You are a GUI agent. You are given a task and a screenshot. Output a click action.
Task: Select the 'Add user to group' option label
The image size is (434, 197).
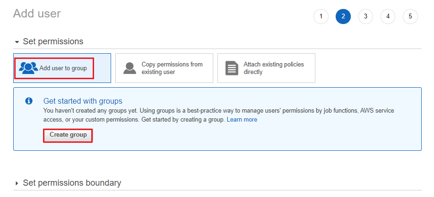coord(63,68)
